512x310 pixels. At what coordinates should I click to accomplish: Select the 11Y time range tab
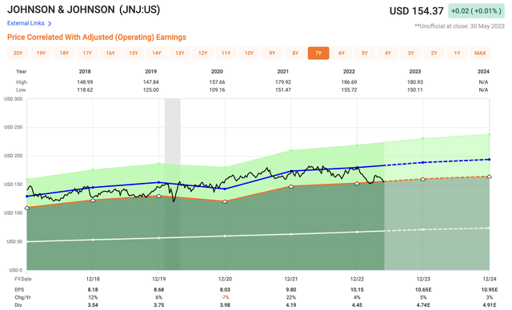click(226, 54)
